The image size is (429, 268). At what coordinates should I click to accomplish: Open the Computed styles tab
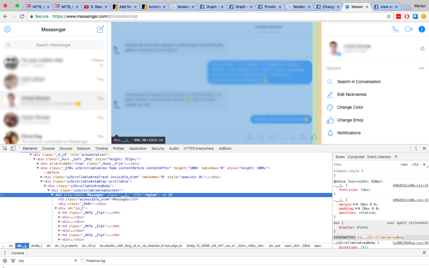point(356,157)
